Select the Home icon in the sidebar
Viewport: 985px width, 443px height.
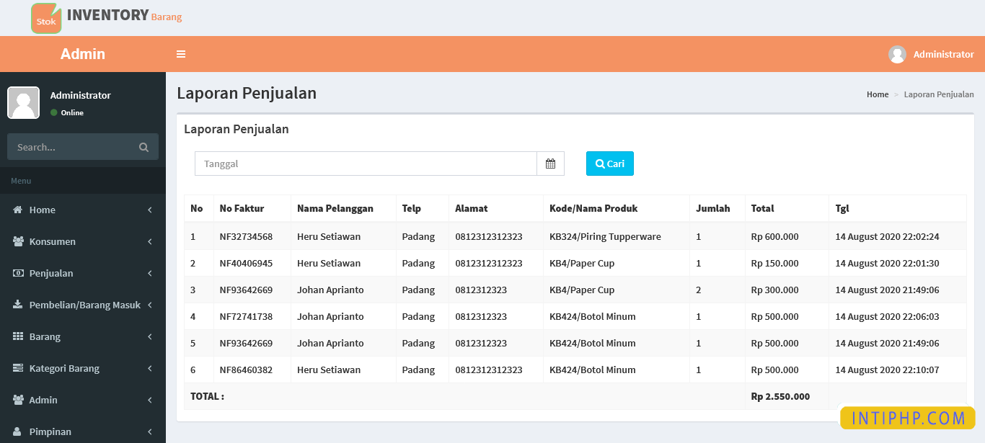pos(17,210)
